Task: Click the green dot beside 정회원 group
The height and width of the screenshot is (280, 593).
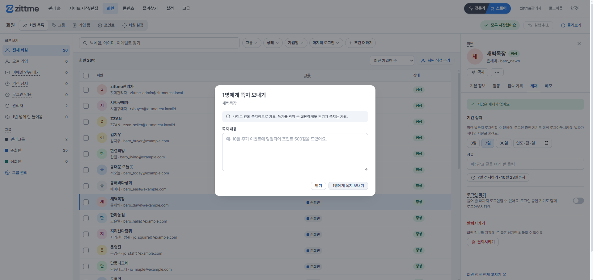Action: tap(7, 161)
